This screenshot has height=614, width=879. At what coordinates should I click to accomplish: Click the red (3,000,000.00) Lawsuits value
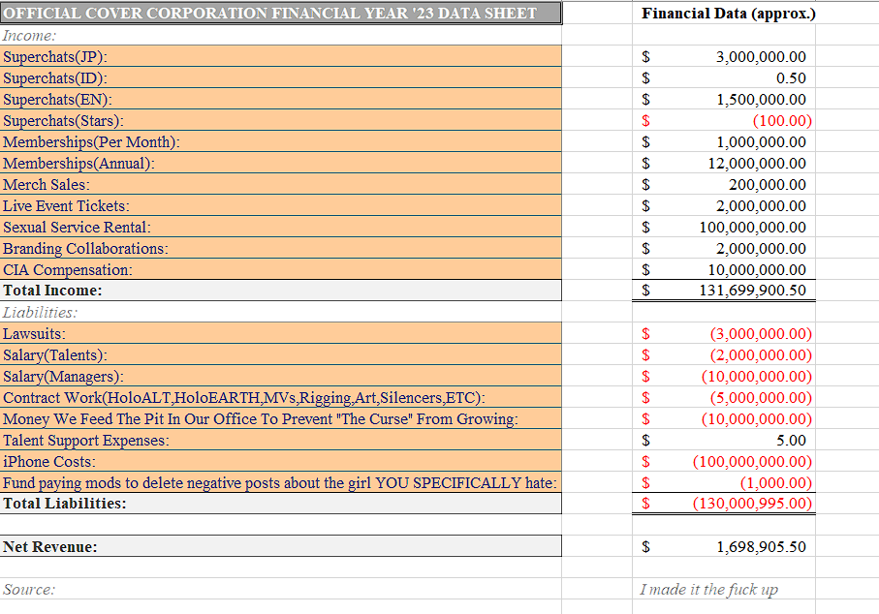tap(761, 333)
